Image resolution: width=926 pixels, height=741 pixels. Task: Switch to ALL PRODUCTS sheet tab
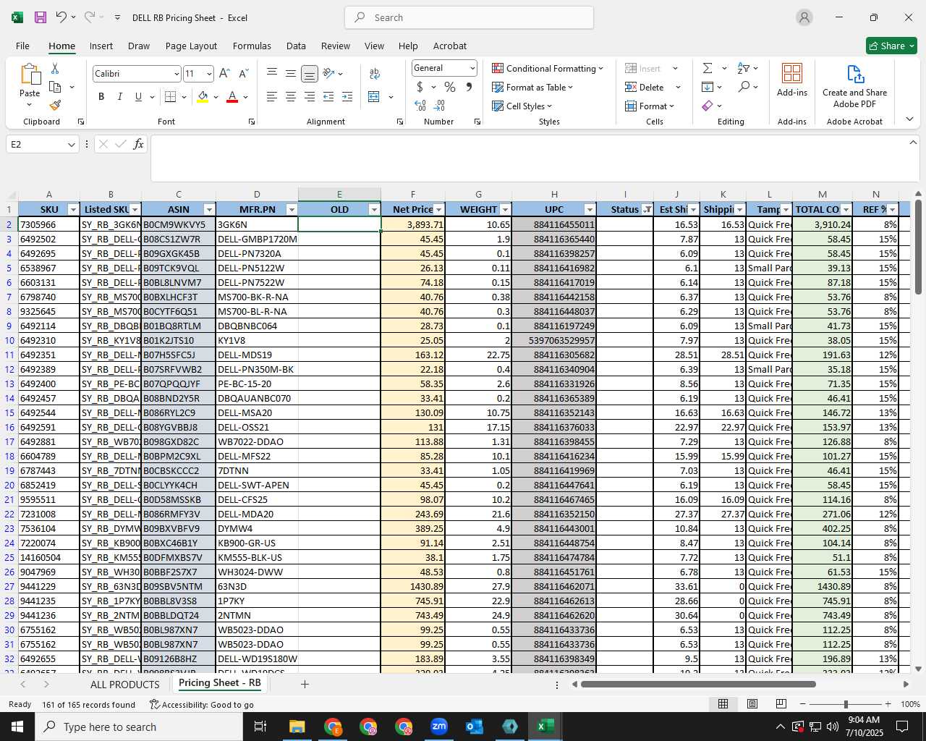(x=124, y=684)
